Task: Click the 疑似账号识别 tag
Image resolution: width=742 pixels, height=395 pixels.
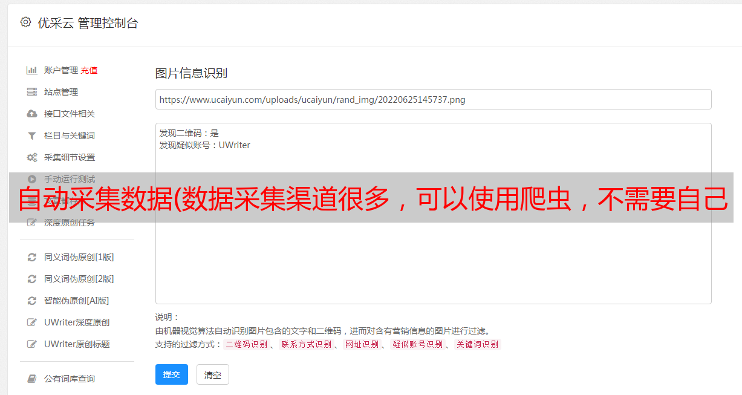Action: 418,344
